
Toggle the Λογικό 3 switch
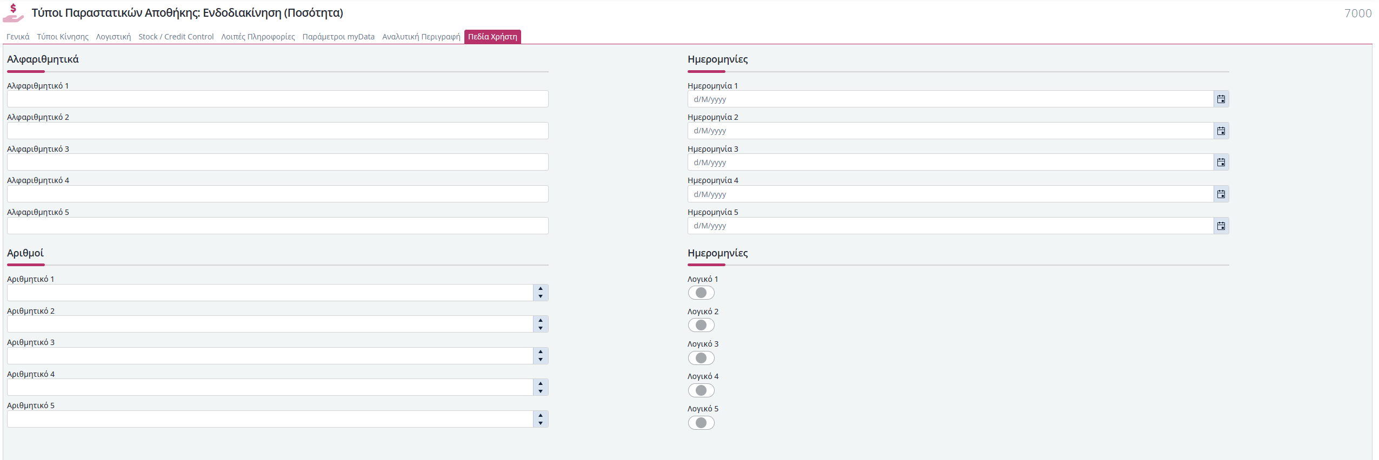click(x=701, y=358)
